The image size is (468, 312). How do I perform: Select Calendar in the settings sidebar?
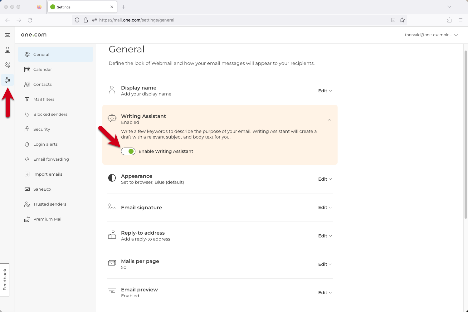coord(43,69)
